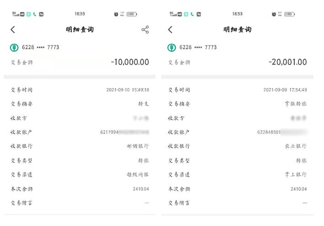Screen dimensions: 324x226
Task: Tap back arrow on the -20,001.00 transaction page
Action: [x=170, y=30]
